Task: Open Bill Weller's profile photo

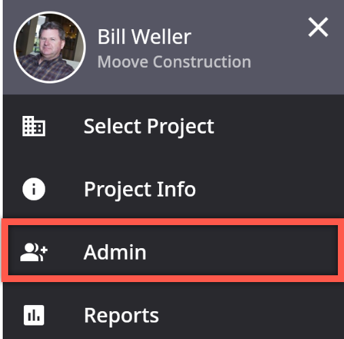Action: [50, 47]
